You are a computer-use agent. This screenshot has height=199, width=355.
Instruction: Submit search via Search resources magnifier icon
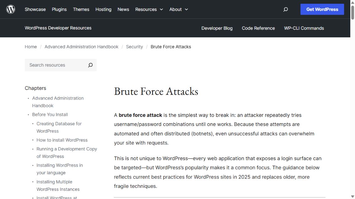(x=90, y=65)
